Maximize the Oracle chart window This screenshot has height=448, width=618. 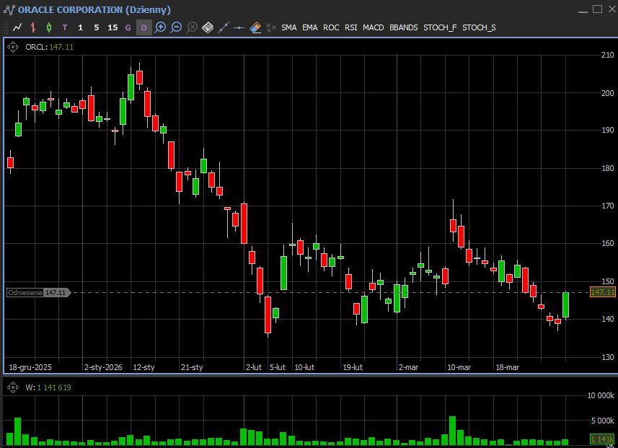(x=597, y=9)
